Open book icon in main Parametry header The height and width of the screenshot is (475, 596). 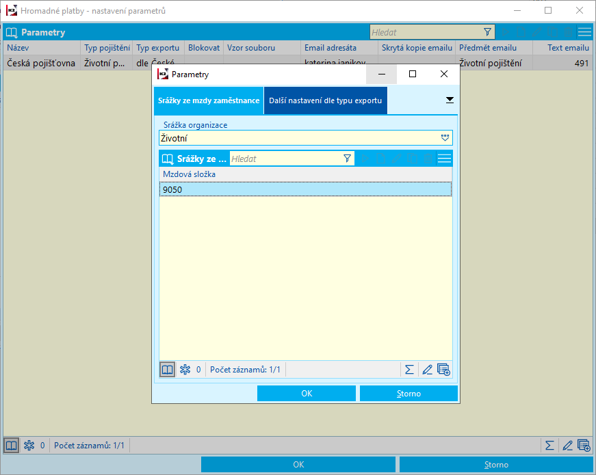(12, 33)
